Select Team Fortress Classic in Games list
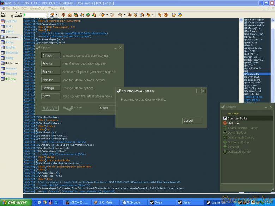 pos(247,128)
